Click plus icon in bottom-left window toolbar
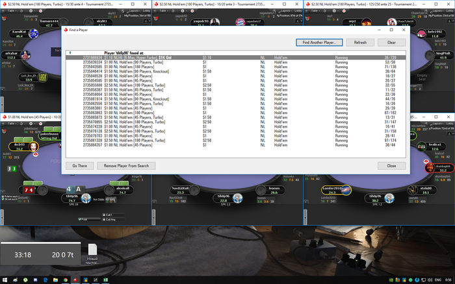Image resolution: width=455 pixels, height=284 pixels. tap(31, 124)
